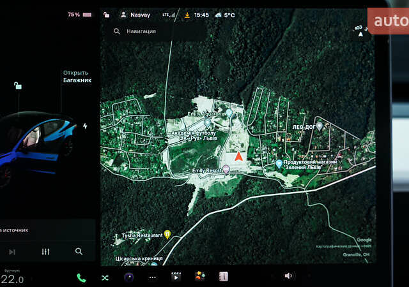
Task: Search media with magnifier icon
Action: coord(79,251)
